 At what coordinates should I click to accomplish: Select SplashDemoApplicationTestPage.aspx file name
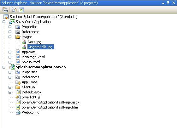[x=50, y=102]
